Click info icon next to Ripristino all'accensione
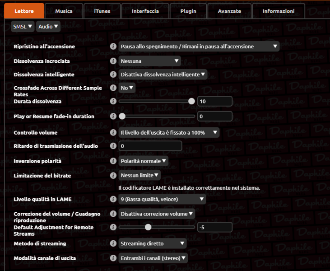 (x=113, y=47)
